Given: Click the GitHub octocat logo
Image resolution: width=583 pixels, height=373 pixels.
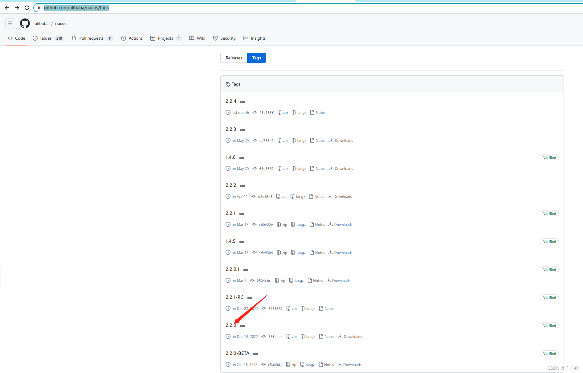Looking at the screenshot, I should 25,23.
